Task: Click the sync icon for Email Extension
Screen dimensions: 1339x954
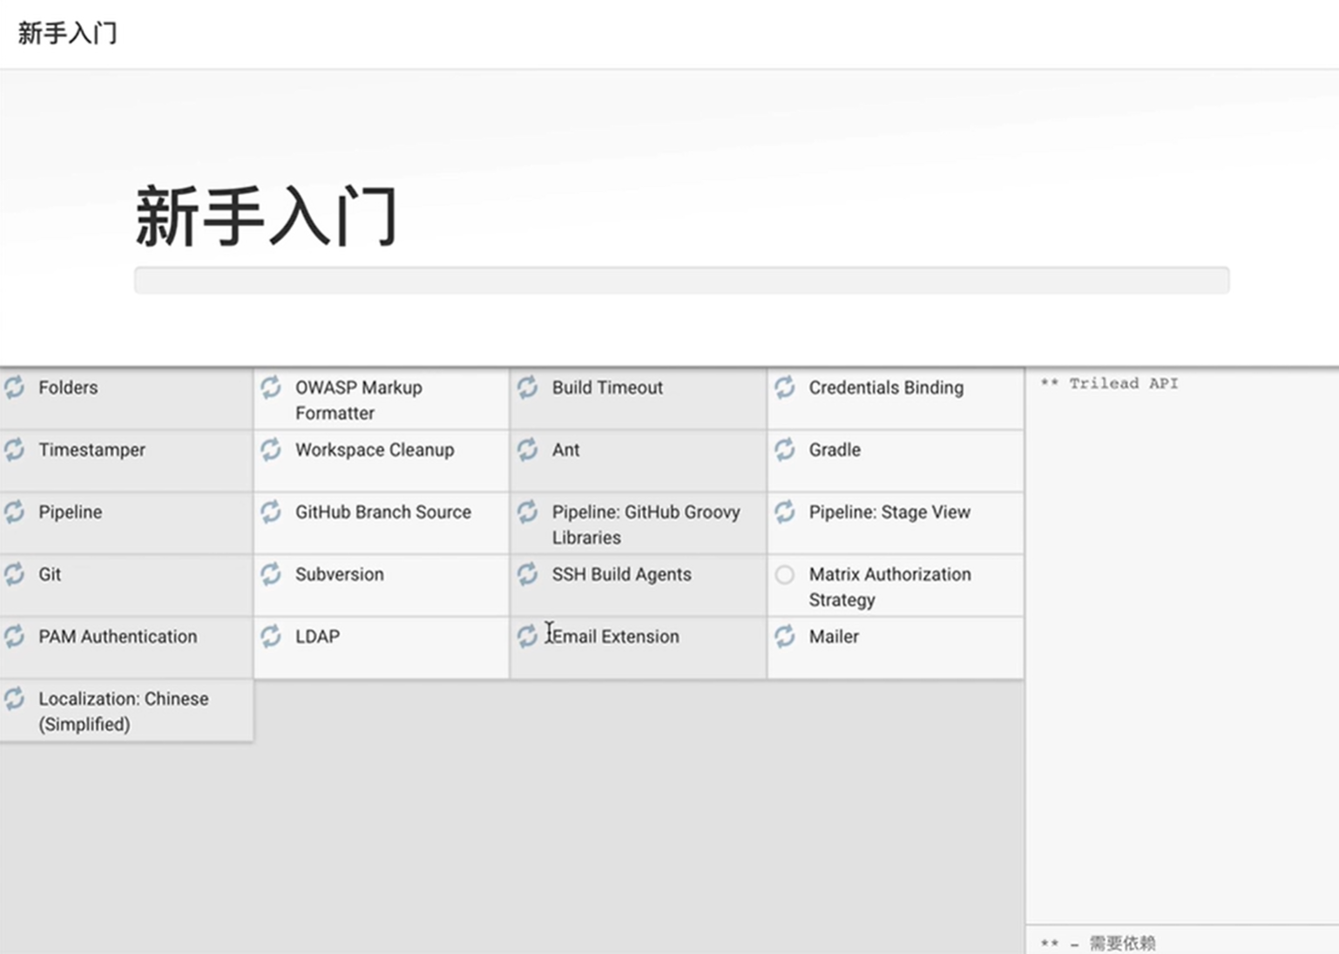Action: click(x=528, y=636)
